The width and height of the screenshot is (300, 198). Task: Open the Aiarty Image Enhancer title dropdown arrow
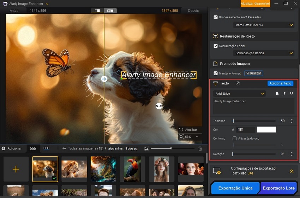[x=47, y=4]
